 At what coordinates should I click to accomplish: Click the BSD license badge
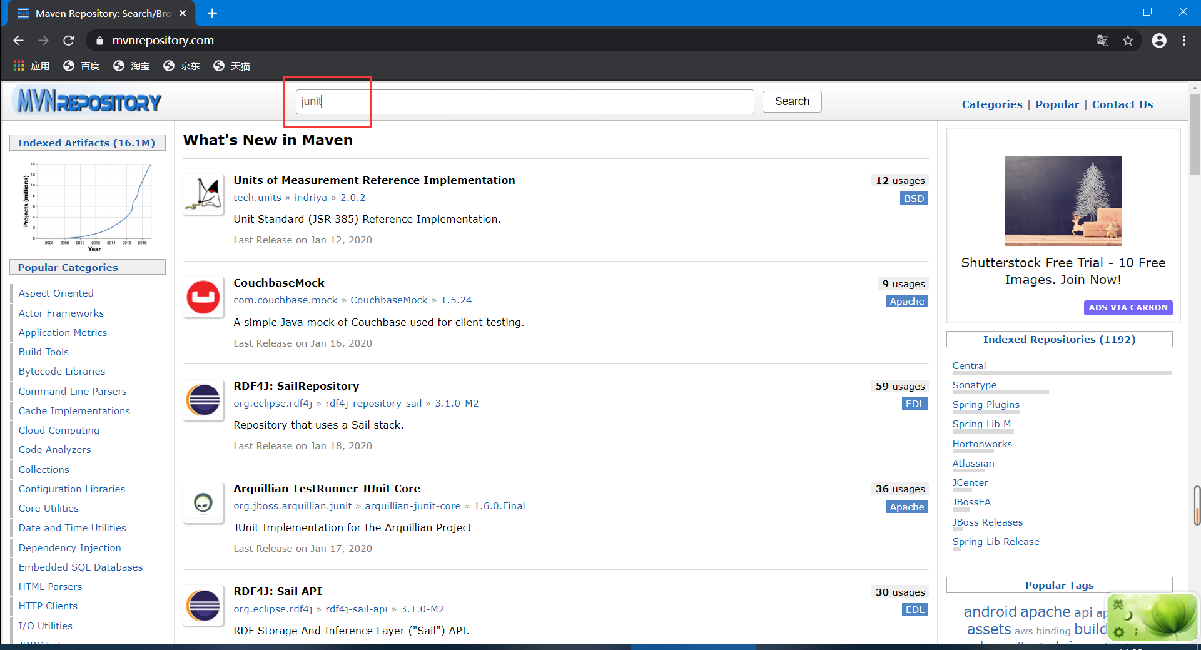914,198
